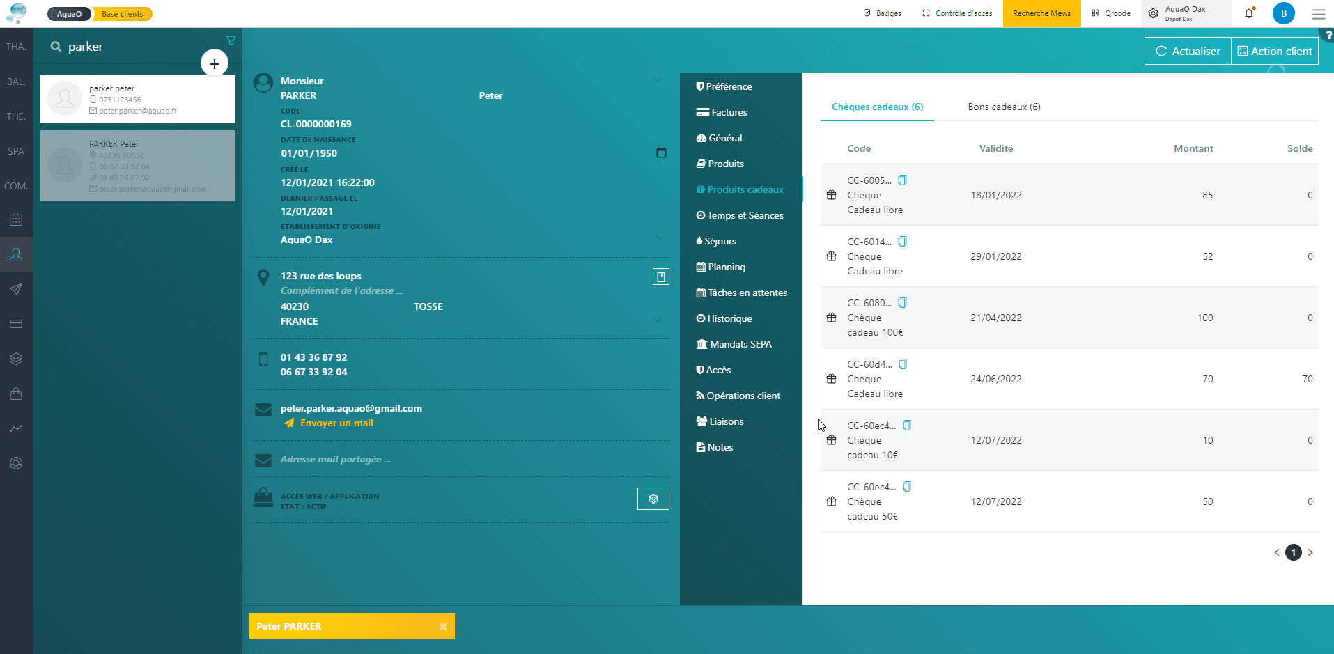Expand the address section chevron
Image resolution: width=1334 pixels, height=654 pixels.
point(658,320)
